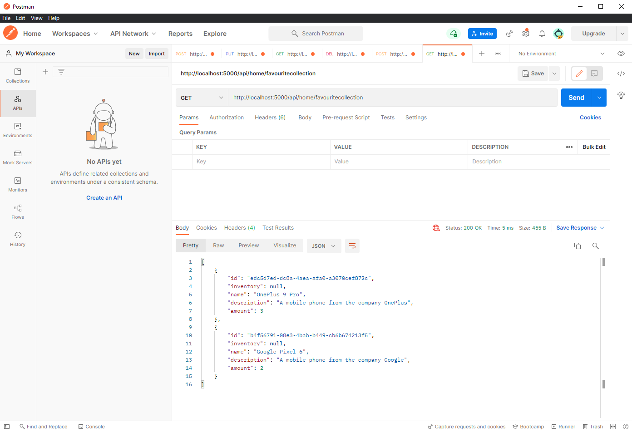Click the Search Postman field
632x432 pixels.
click(316, 34)
